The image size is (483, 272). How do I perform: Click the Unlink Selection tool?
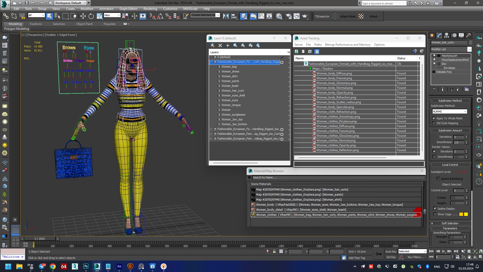(14, 16)
